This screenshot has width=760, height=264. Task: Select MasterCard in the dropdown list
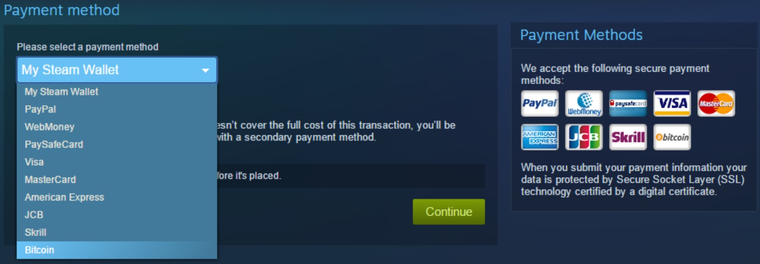(x=117, y=180)
